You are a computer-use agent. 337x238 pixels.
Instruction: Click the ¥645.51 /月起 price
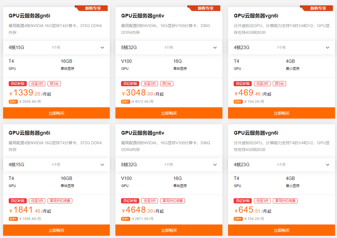(253, 210)
